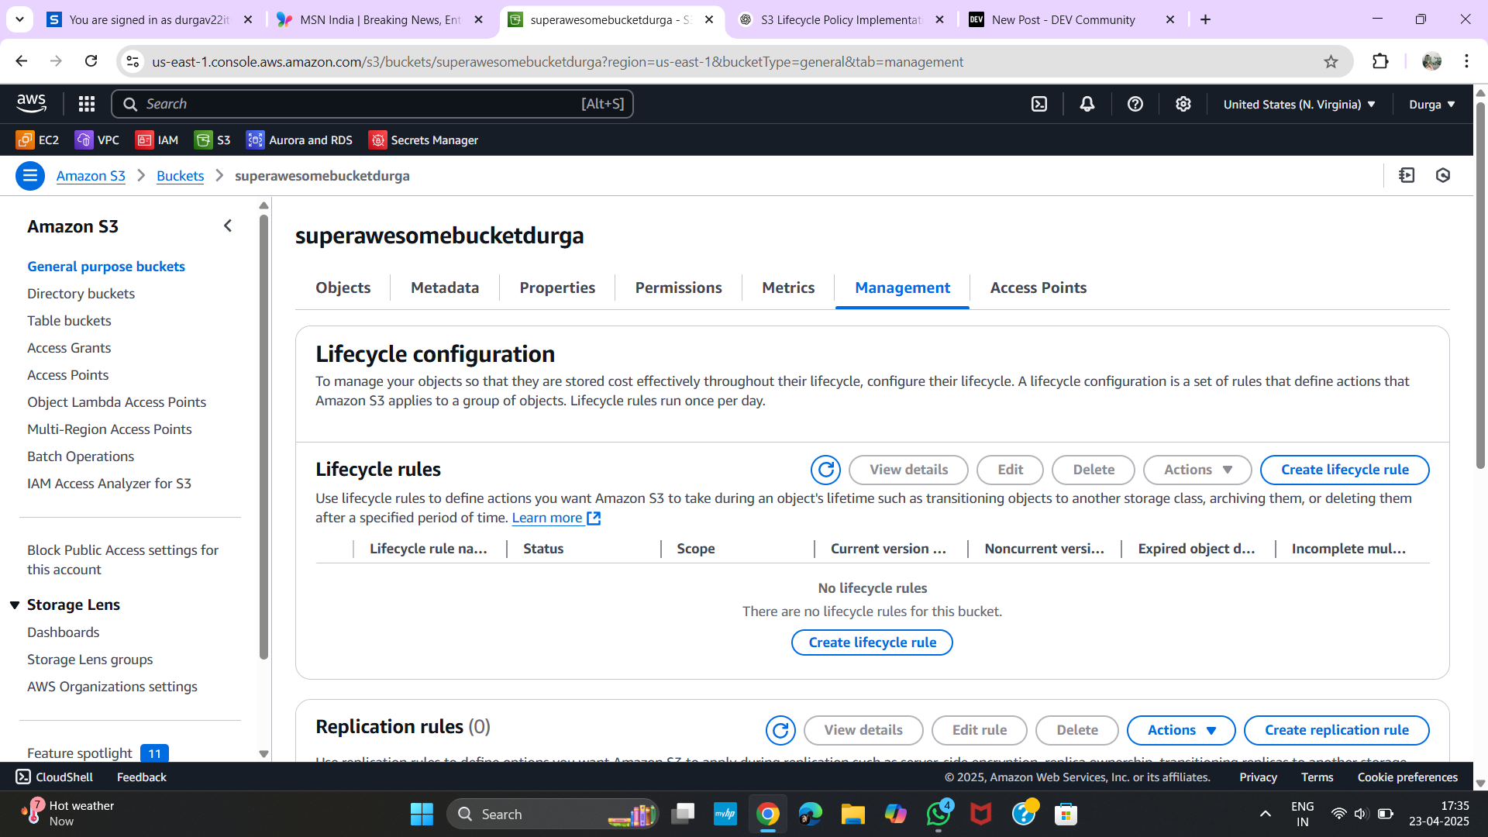Open the help question mark menu

click(1135, 104)
